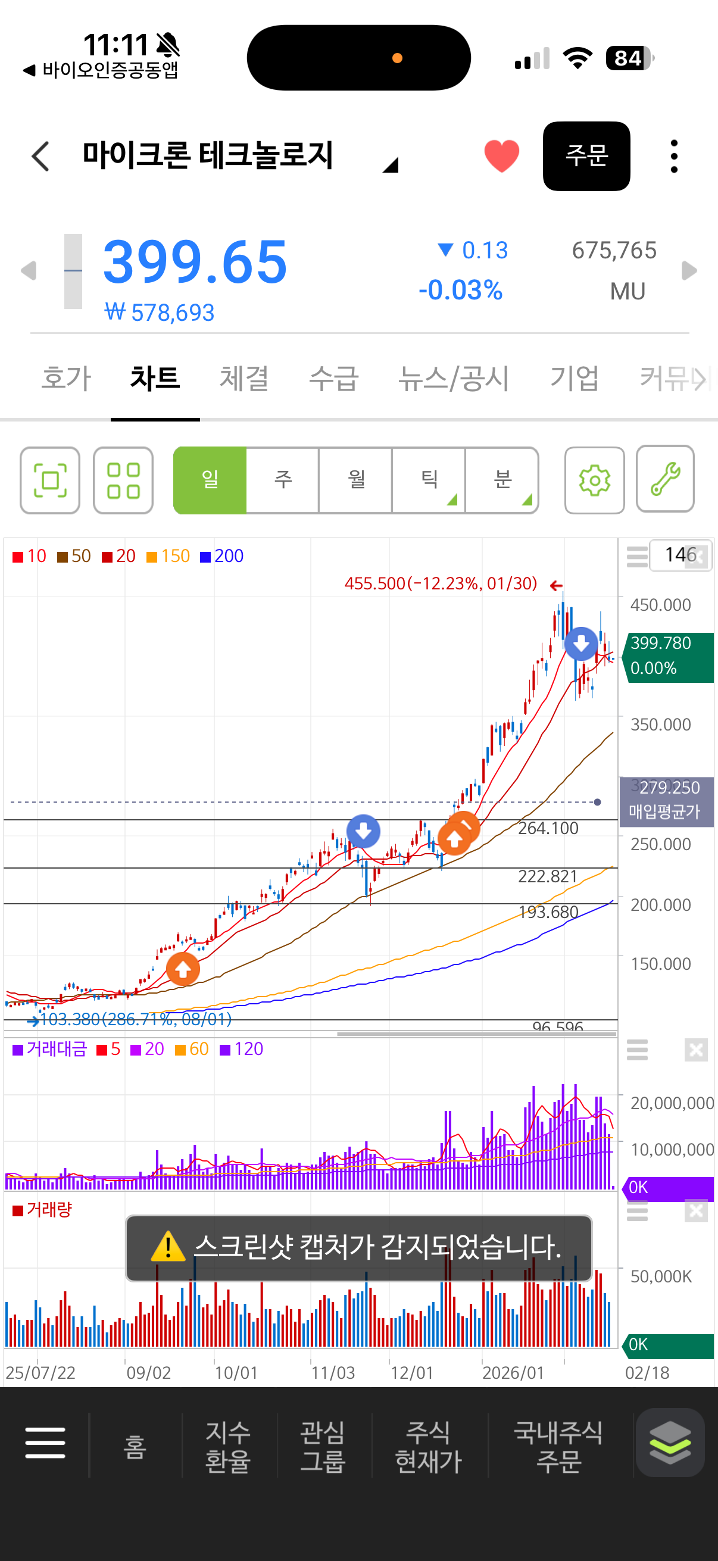The height and width of the screenshot is (1561, 718).
Task: Show next stock with right gray arrow
Action: [689, 270]
